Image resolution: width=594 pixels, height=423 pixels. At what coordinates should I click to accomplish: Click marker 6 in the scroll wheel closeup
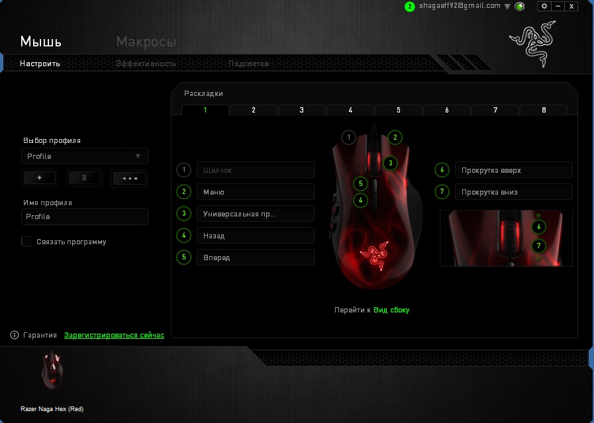[x=538, y=227]
